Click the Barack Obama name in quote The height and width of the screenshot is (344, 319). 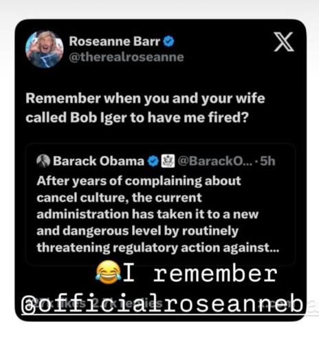point(98,161)
